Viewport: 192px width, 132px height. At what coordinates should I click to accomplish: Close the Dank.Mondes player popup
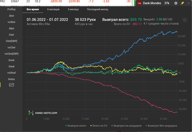click(x=189, y=3)
